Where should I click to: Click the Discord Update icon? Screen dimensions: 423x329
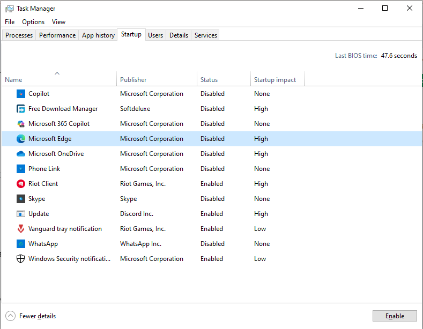coord(21,214)
